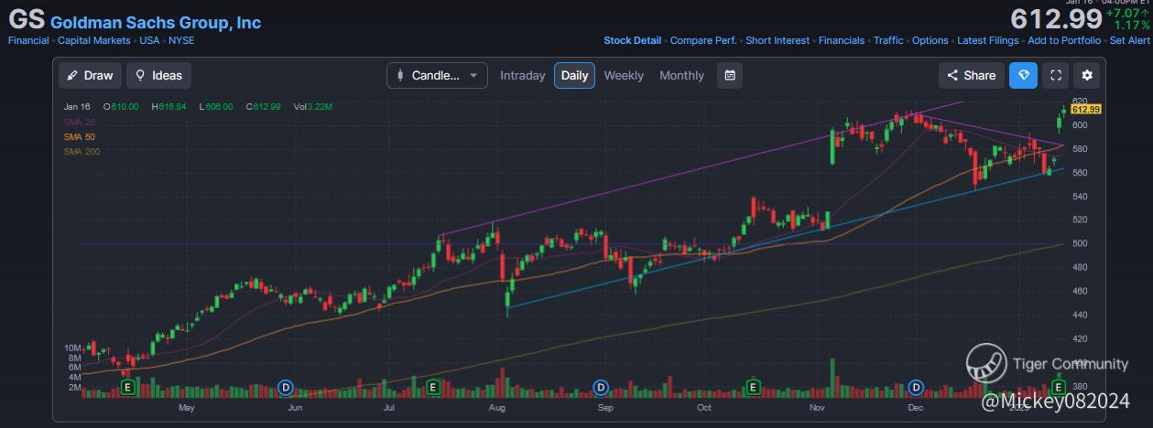1153x428 pixels.
Task: Select the SMA 50 overlay label
Action: (x=79, y=136)
